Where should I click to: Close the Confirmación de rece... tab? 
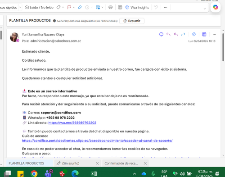145,163
